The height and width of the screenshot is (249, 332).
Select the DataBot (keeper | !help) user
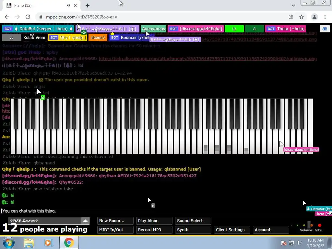pos(38,29)
